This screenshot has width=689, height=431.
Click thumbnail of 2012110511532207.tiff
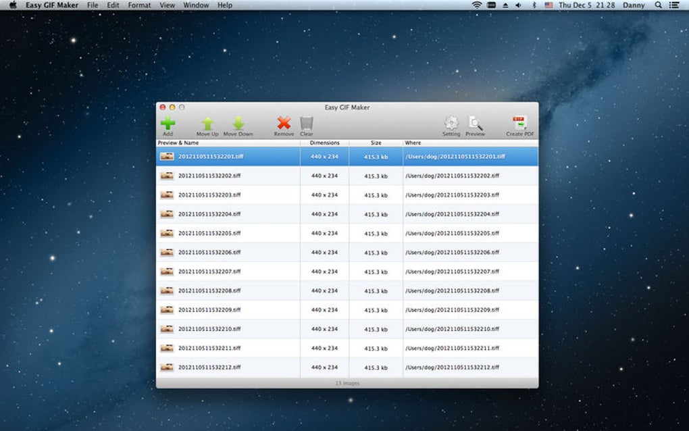pos(167,272)
